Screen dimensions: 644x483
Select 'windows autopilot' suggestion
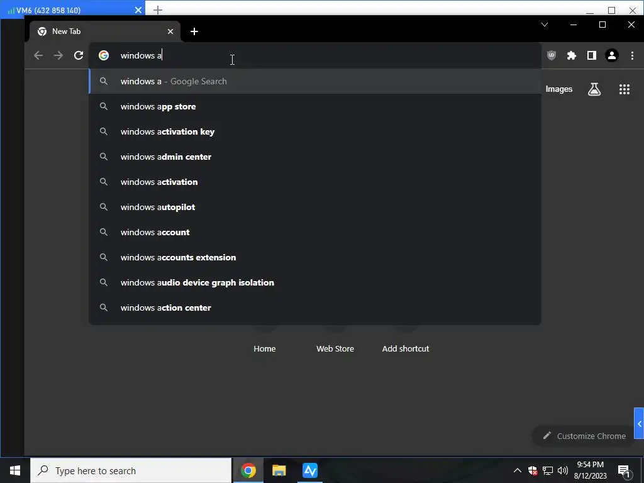314,207
